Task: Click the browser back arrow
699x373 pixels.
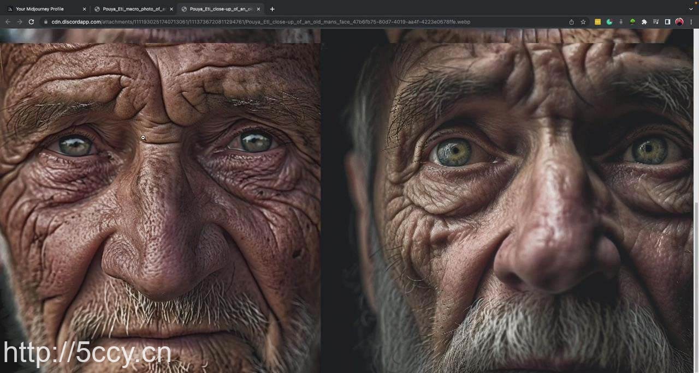Action: (x=8, y=22)
